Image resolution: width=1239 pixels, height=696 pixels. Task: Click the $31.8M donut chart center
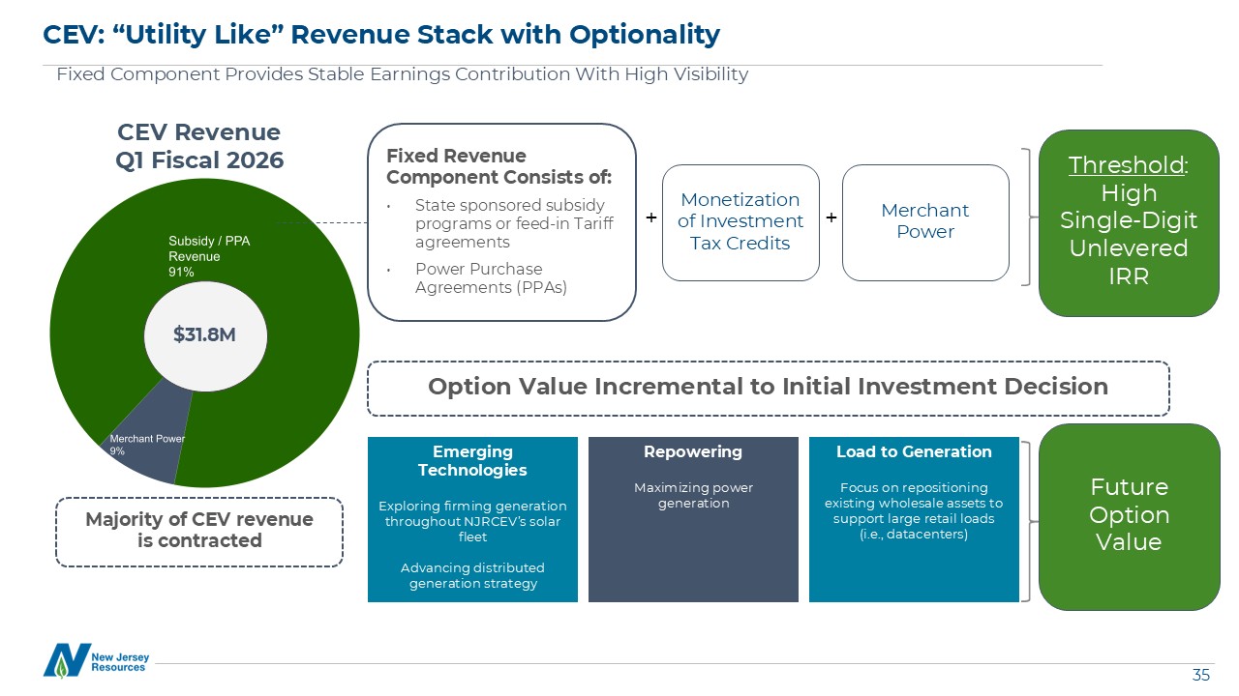click(x=204, y=334)
